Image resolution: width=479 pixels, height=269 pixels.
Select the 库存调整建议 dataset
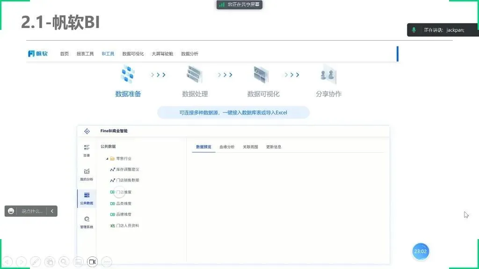tap(124, 169)
